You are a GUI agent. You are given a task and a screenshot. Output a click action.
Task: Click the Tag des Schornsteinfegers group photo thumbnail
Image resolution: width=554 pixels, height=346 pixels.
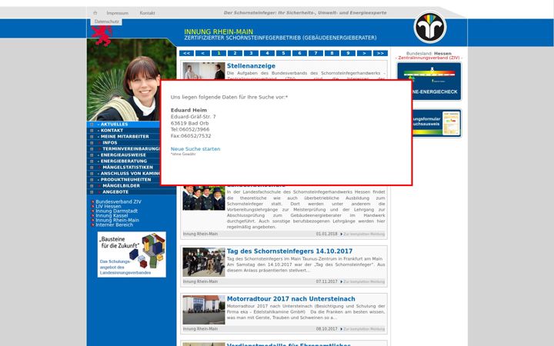[x=203, y=262]
